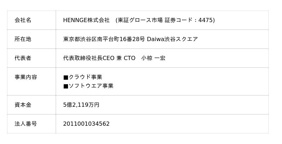Click the capital amount 5億2,119万円
Image resolution: width=282 pixels, height=144 pixels.
(81, 105)
